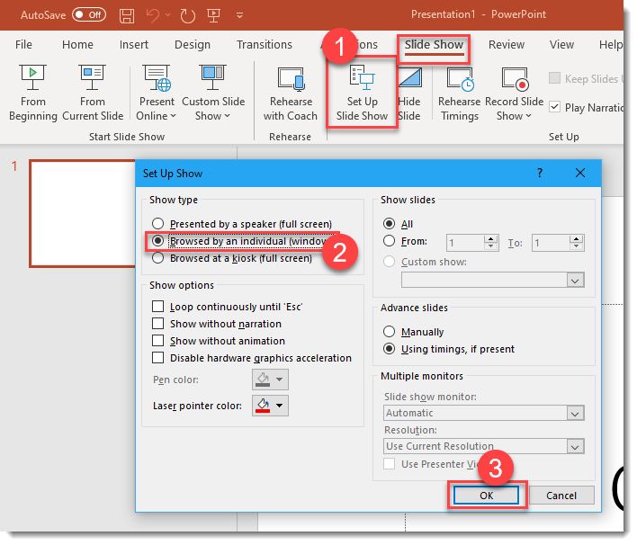
Task: Select All slides radio button
Action: (389, 223)
